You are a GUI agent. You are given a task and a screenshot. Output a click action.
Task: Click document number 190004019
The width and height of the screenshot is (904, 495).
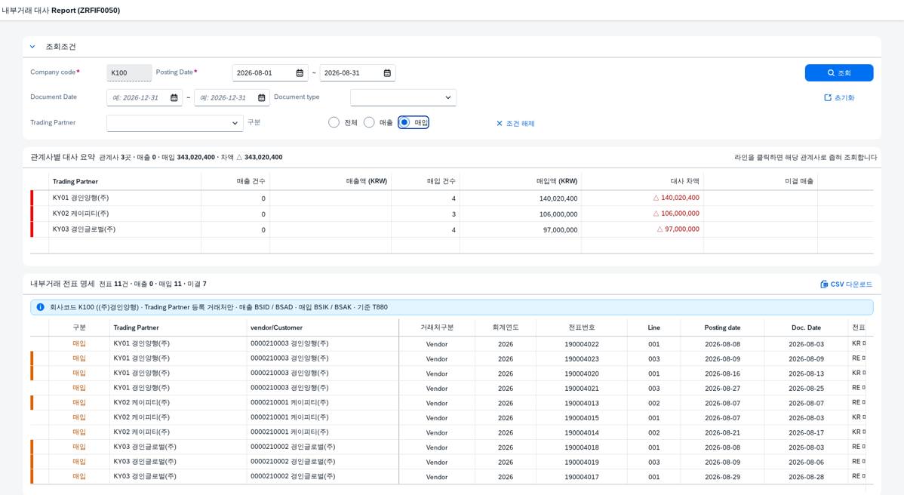coord(582,462)
